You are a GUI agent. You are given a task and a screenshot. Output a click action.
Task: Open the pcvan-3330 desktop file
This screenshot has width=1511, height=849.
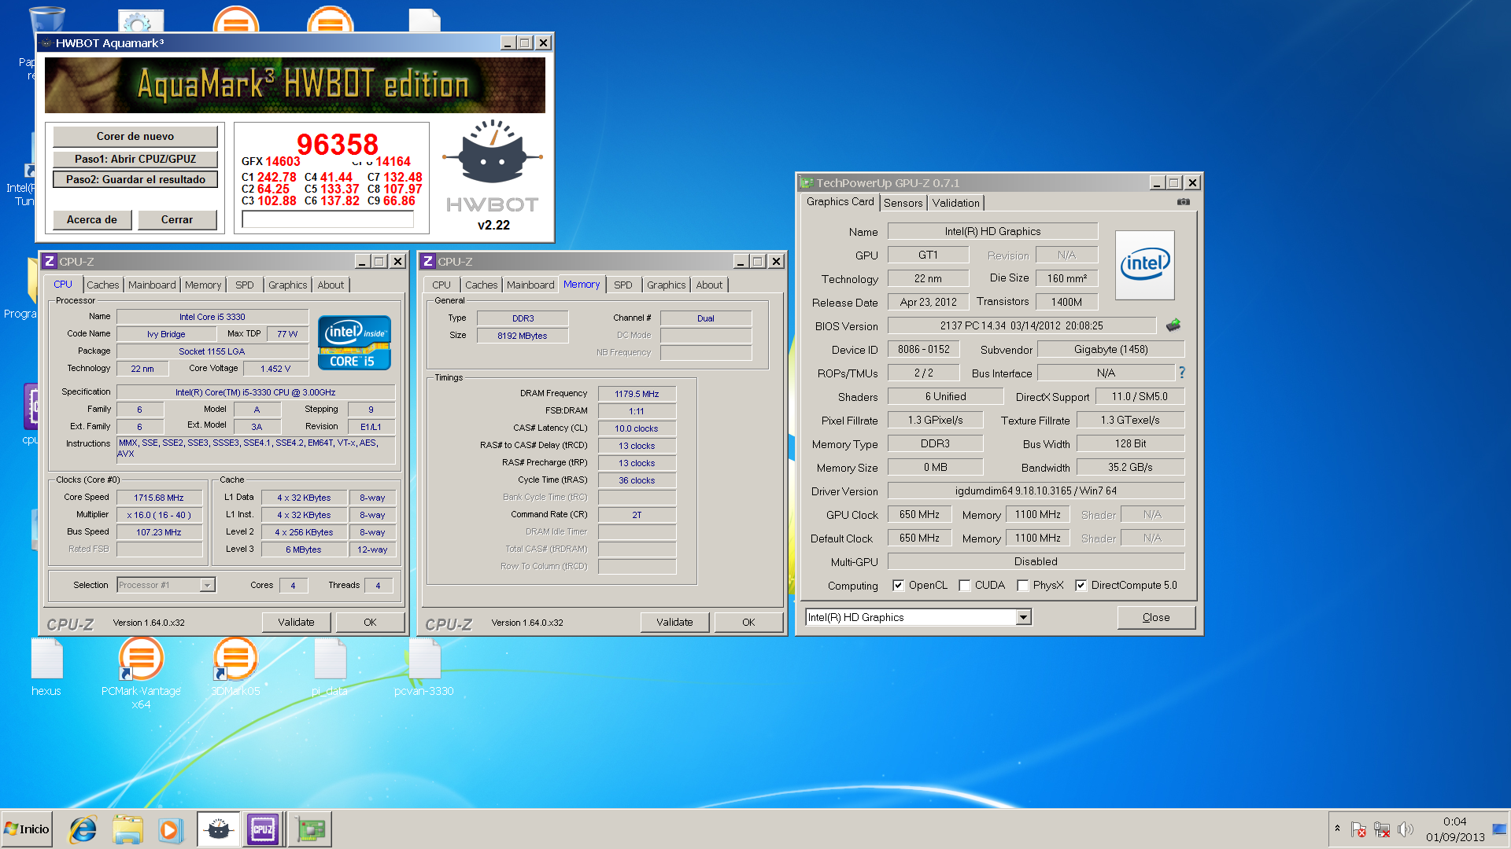click(x=424, y=668)
